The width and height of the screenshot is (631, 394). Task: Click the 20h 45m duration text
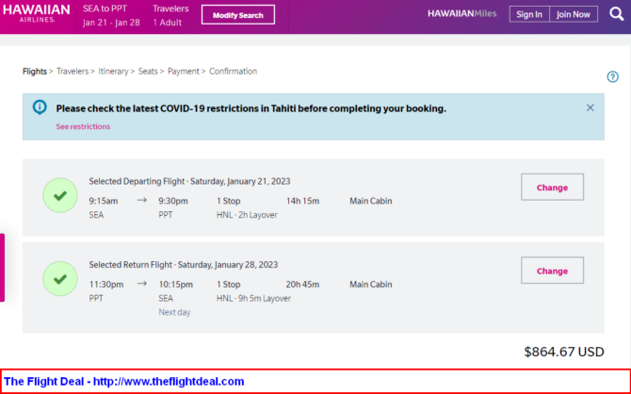tap(302, 285)
